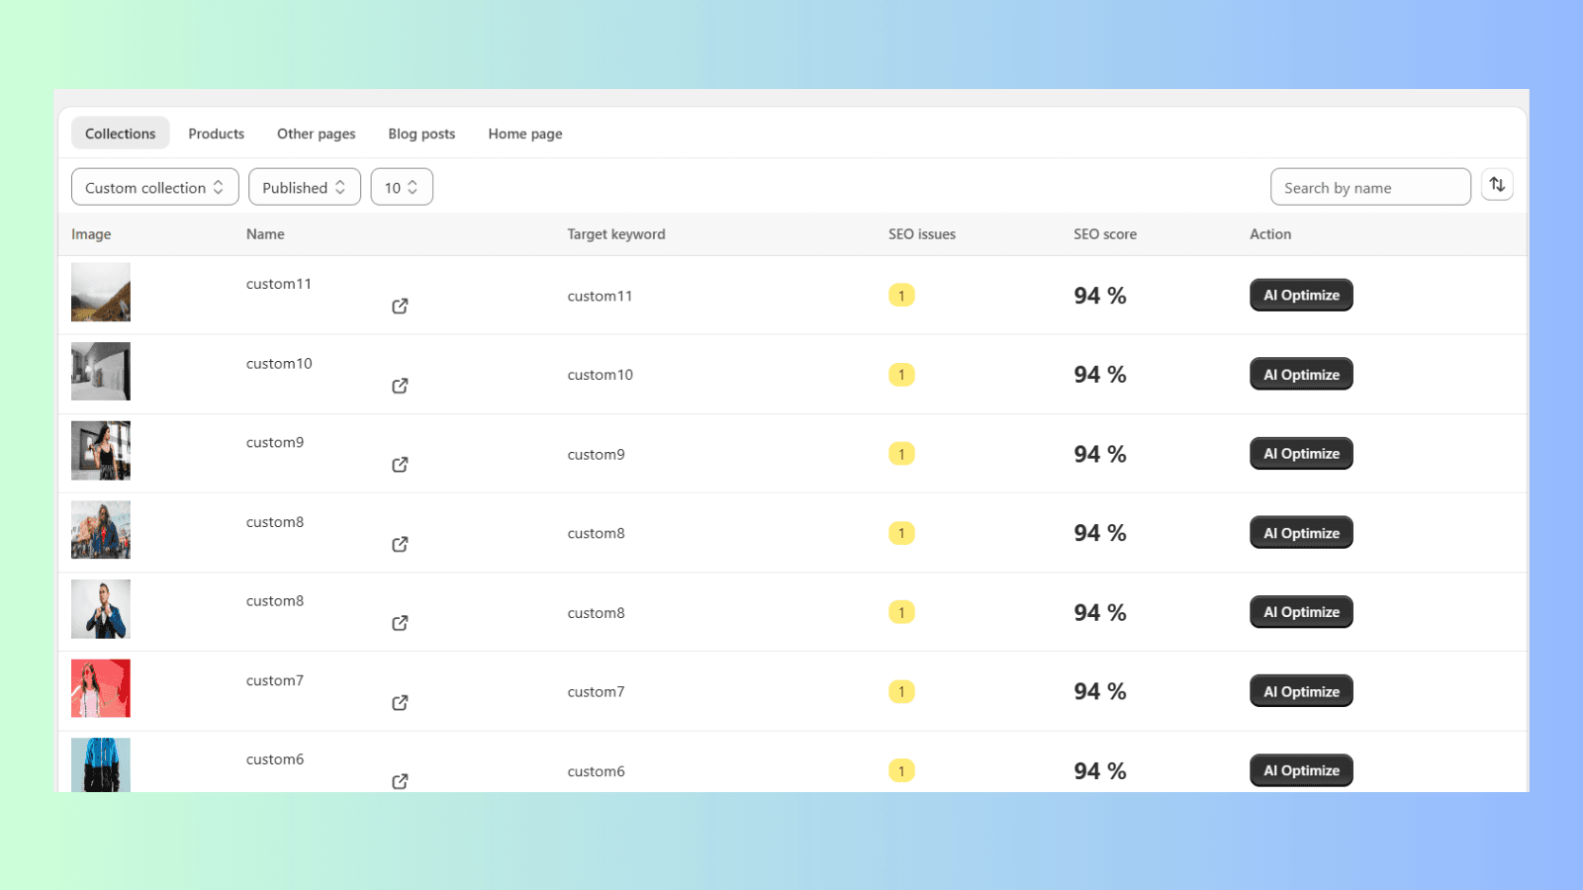This screenshot has height=890, width=1583.
Task: Change the rows per page dropdown showing 10
Action: pyautogui.click(x=402, y=187)
